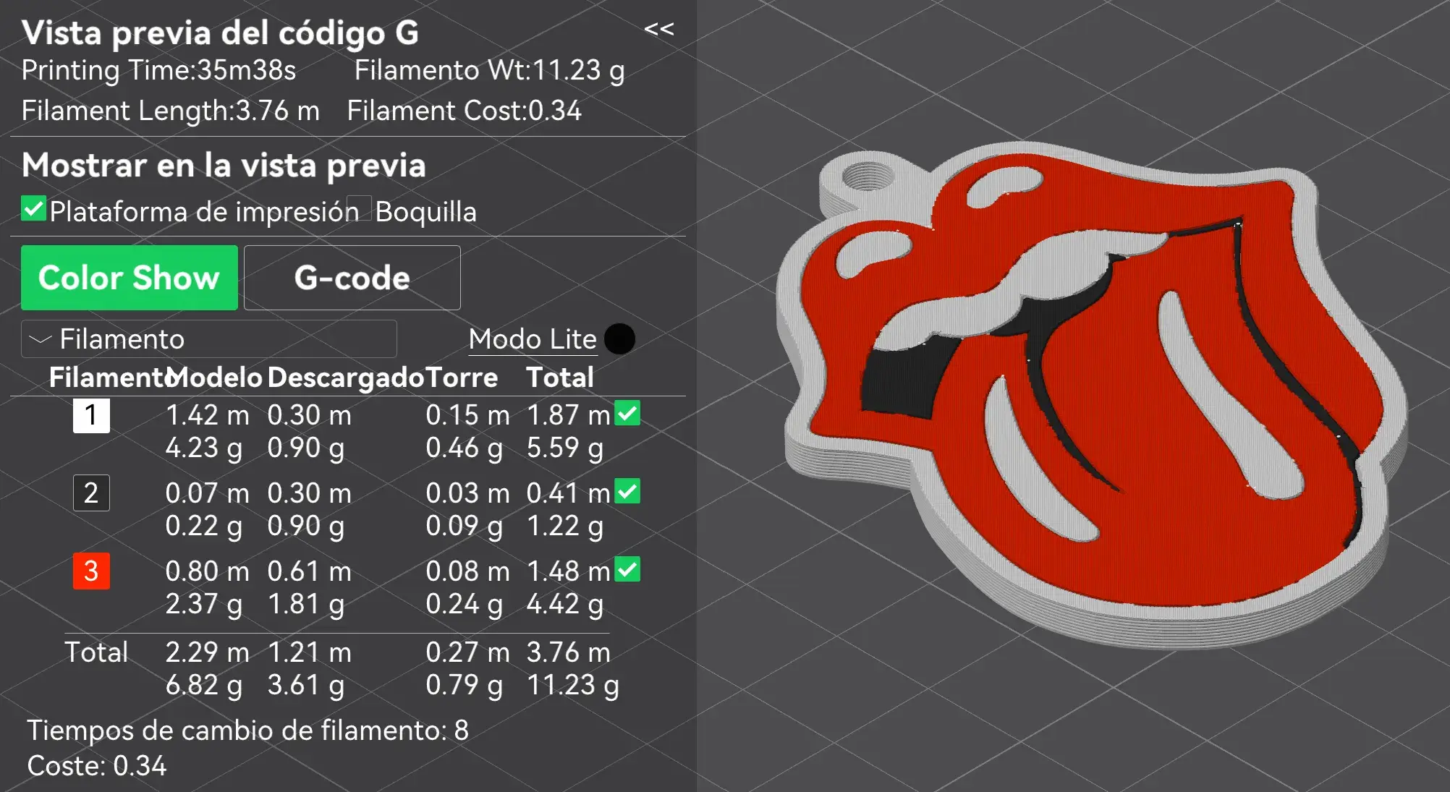The width and height of the screenshot is (1450, 792).
Task: Click the Printing Time:35m38s text
Action: point(158,70)
